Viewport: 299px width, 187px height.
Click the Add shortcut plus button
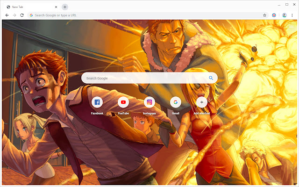(x=202, y=102)
